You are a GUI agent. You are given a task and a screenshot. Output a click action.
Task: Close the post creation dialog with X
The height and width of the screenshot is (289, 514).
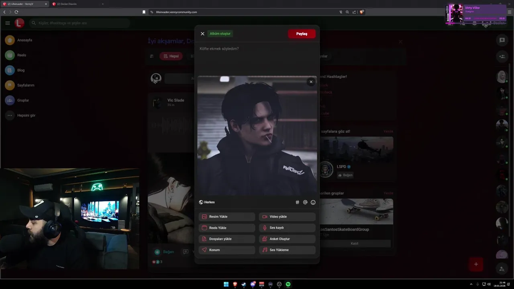tap(202, 34)
